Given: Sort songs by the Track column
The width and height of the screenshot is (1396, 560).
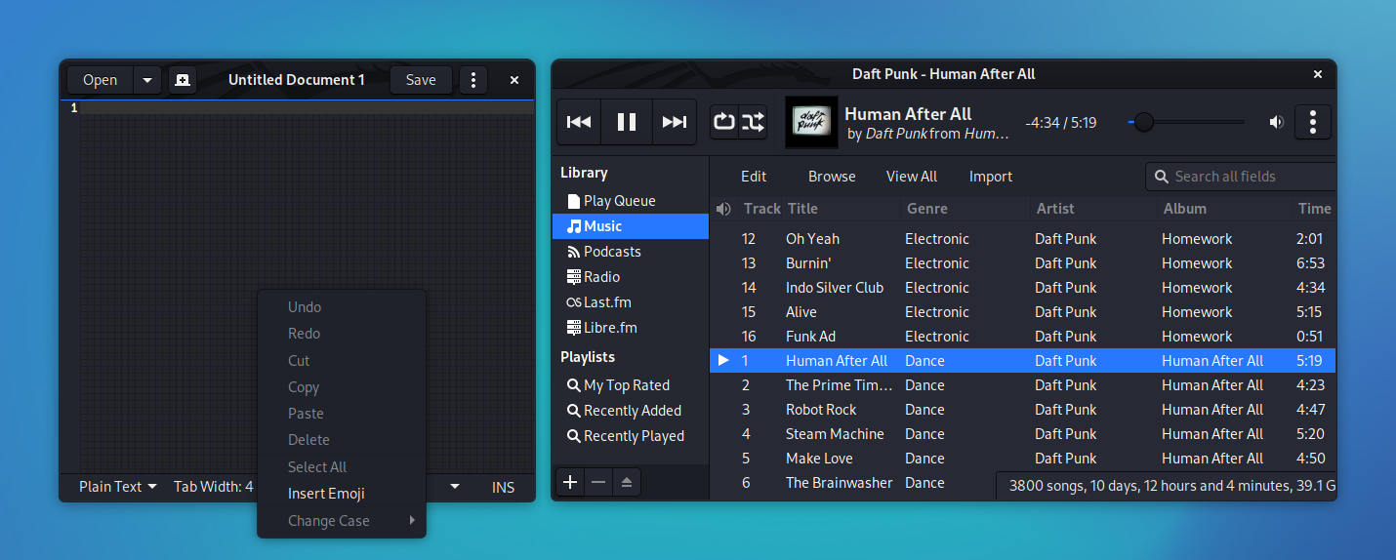Looking at the screenshot, I should pos(760,209).
